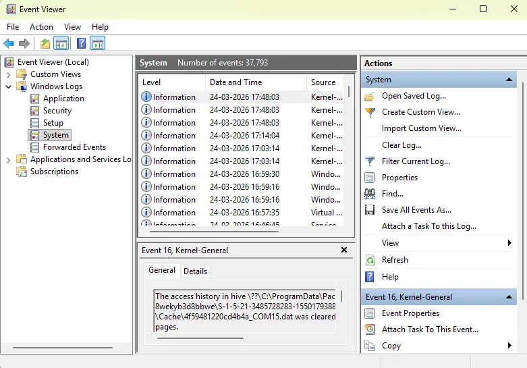Click the green Refresh icon in Actions
This screenshot has width=527, height=368.
[370, 260]
